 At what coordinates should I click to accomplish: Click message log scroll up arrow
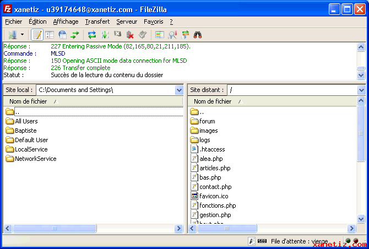point(361,47)
